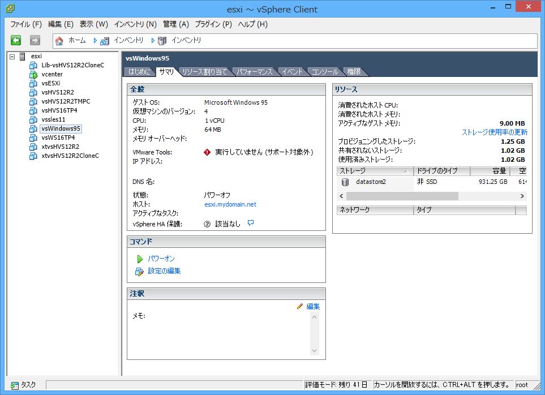Click the vsHVS12R2TMPC VM icon
The width and height of the screenshot is (545, 395).
click(x=33, y=101)
